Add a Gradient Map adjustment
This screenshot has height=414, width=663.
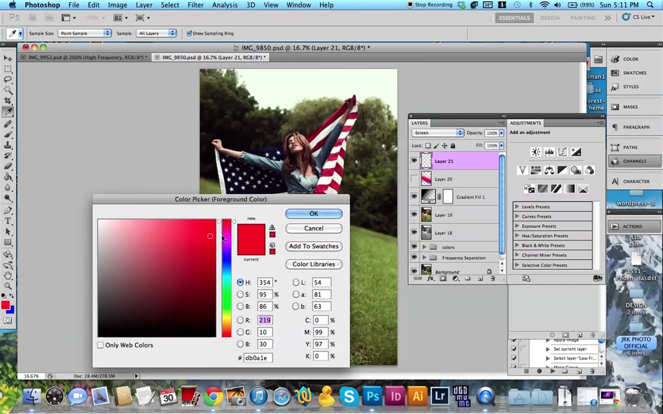coord(569,189)
